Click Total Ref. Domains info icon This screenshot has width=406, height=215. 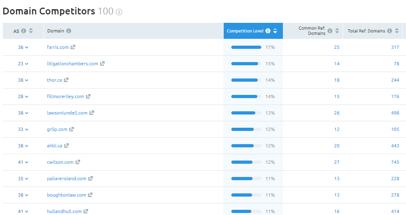pos(390,31)
